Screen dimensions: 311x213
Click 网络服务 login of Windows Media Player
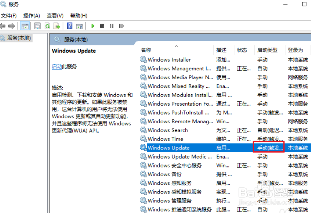(298, 77)
